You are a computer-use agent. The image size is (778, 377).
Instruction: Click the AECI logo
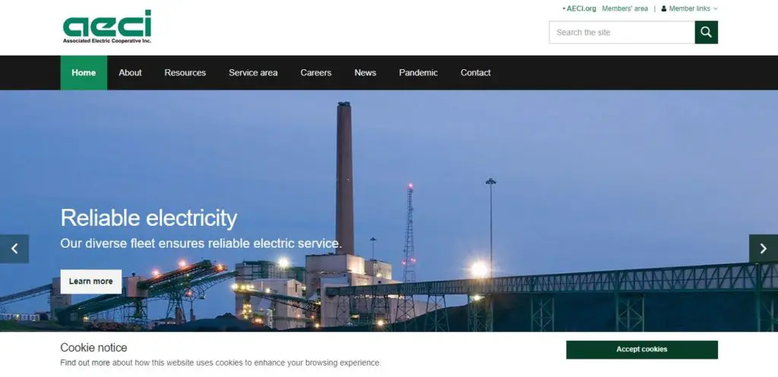pos(106,27)
